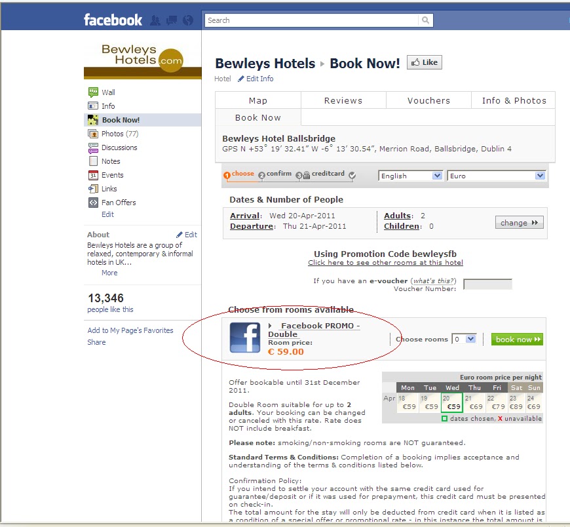Click the Edit Info link

point(256,79)
